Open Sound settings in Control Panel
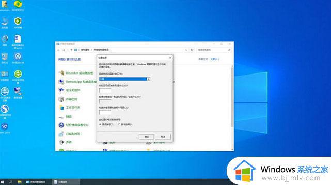The width and height of the screenshot is (331, 185). (x=65, y=142)
